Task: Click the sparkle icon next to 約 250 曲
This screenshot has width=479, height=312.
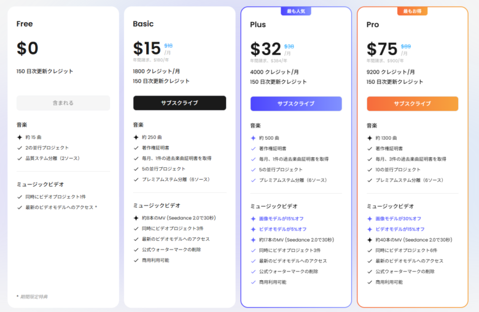Action: 136,137
